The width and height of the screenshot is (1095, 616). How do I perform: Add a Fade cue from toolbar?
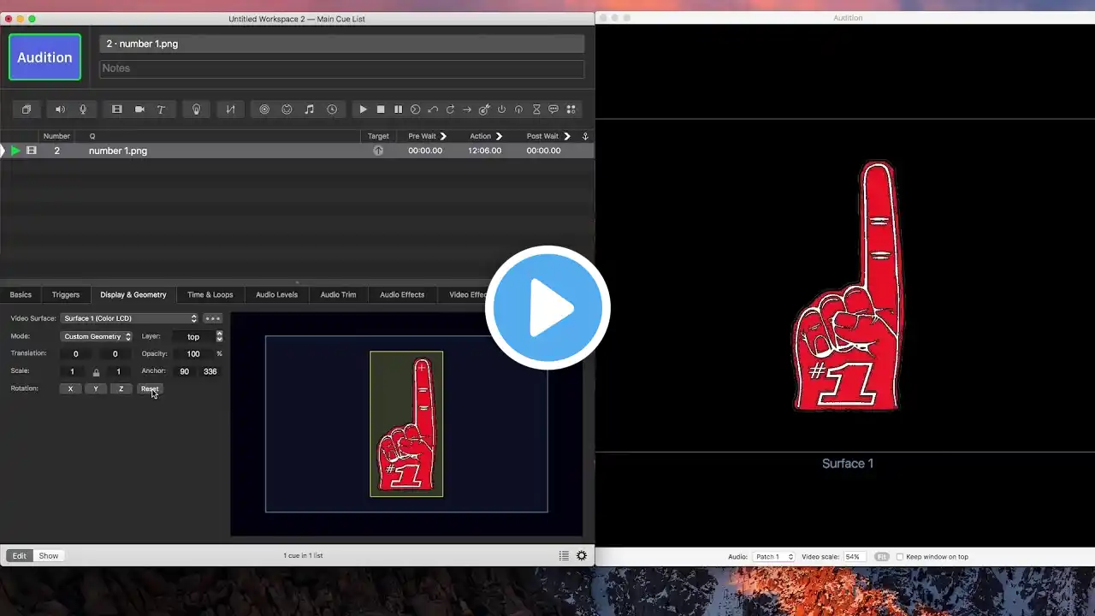[230, 110]
